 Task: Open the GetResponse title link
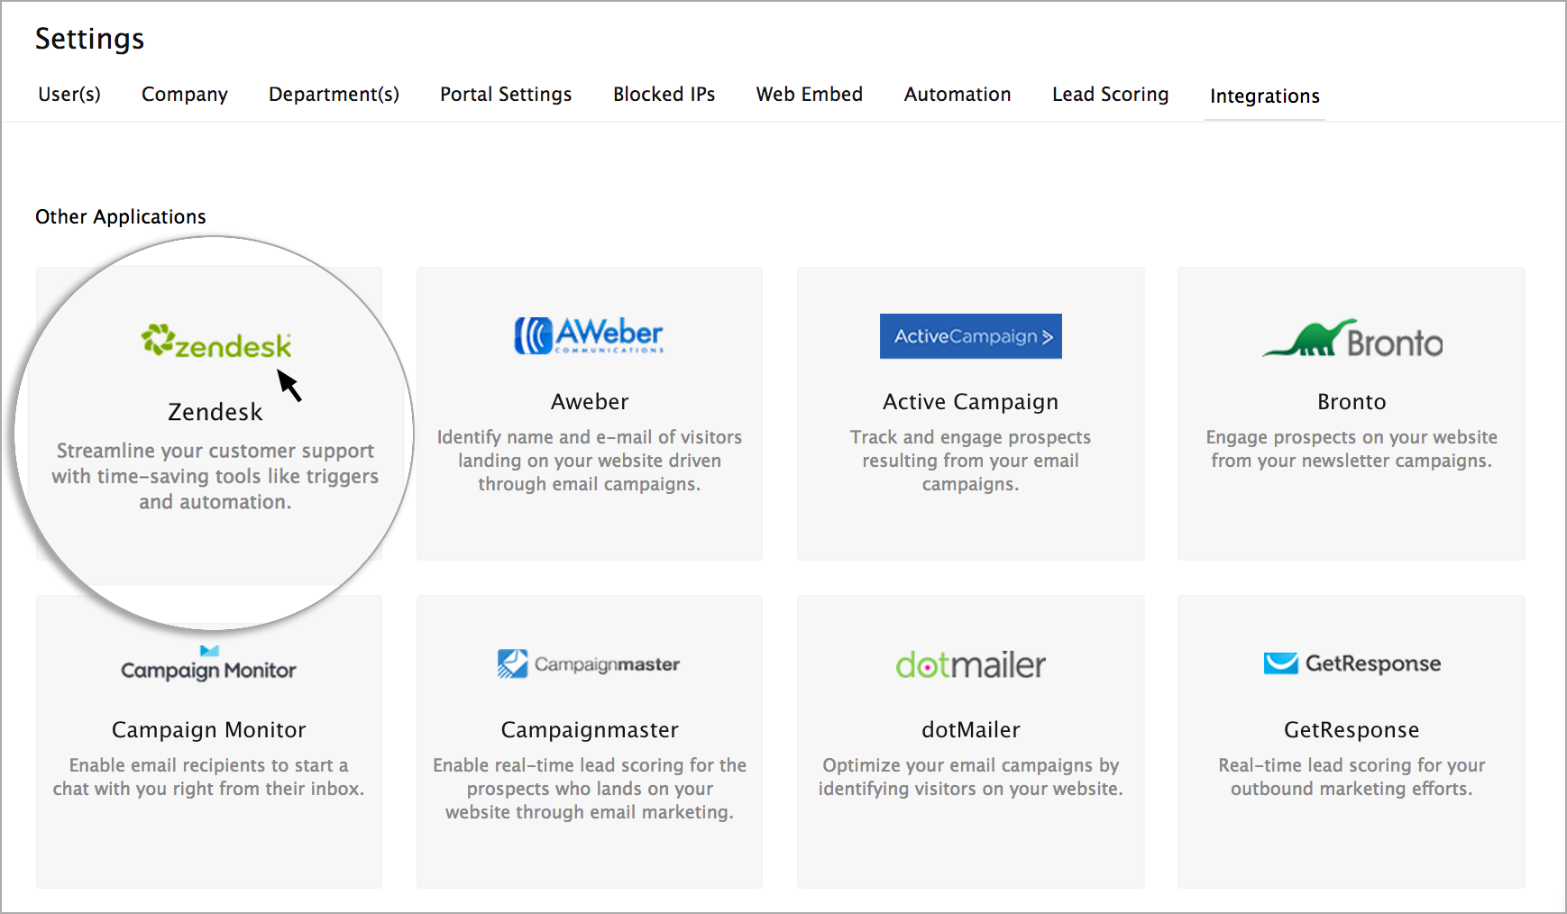pyautogui.click(x=1352, y=730)
